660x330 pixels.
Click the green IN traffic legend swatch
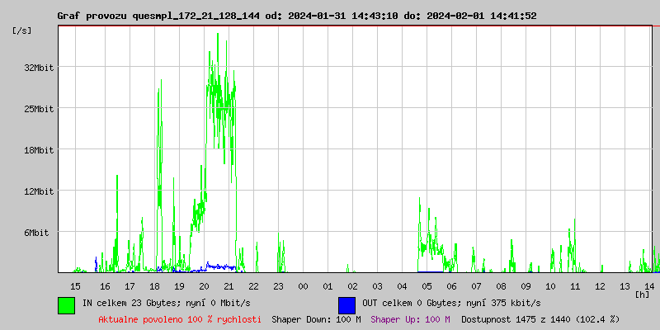point(66,304)
